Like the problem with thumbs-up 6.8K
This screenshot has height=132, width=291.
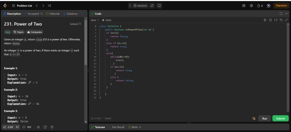coord(8,127)
